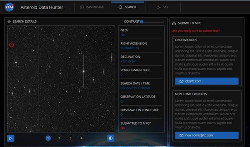Select frame 1 in the sequence

tap(48, 138)
